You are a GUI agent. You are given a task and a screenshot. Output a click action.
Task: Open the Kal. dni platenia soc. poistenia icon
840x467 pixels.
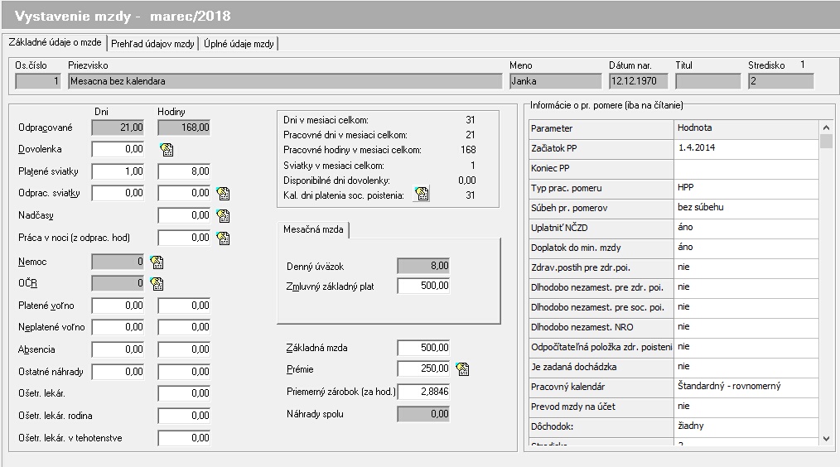click(422, 194)
